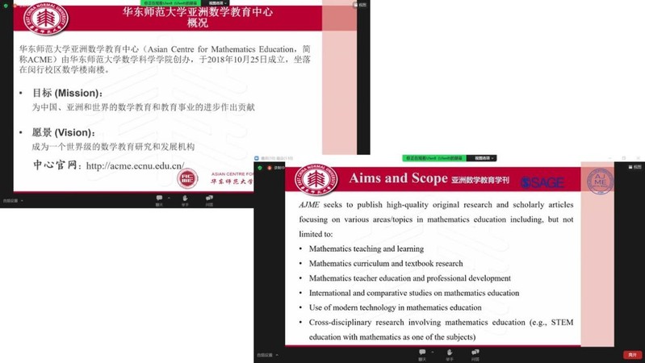Switch View in the bottom-right Zoom window
645x363 pixels.
(635, 167)
